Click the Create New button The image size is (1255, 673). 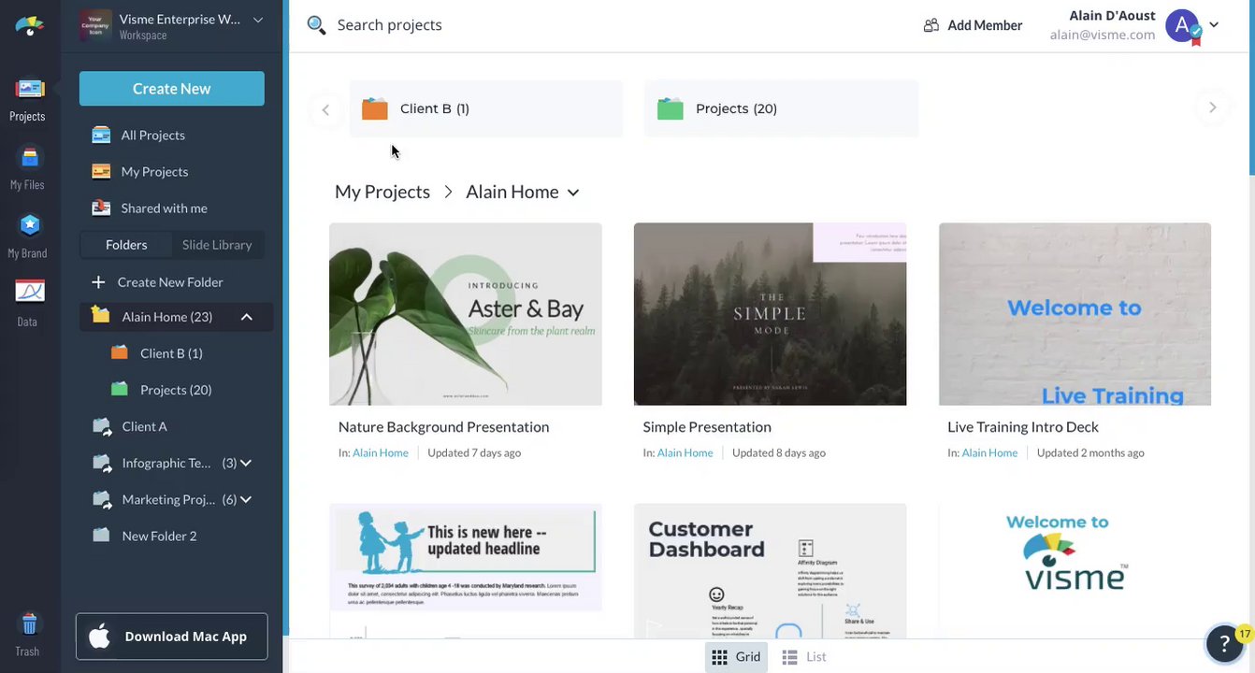(172, 89)
